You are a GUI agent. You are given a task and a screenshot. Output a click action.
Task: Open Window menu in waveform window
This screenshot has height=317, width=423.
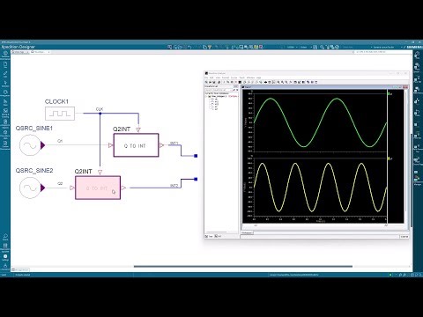[250, 77]
